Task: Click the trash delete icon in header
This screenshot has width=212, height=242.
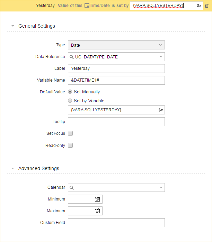Action: point(206,6)
